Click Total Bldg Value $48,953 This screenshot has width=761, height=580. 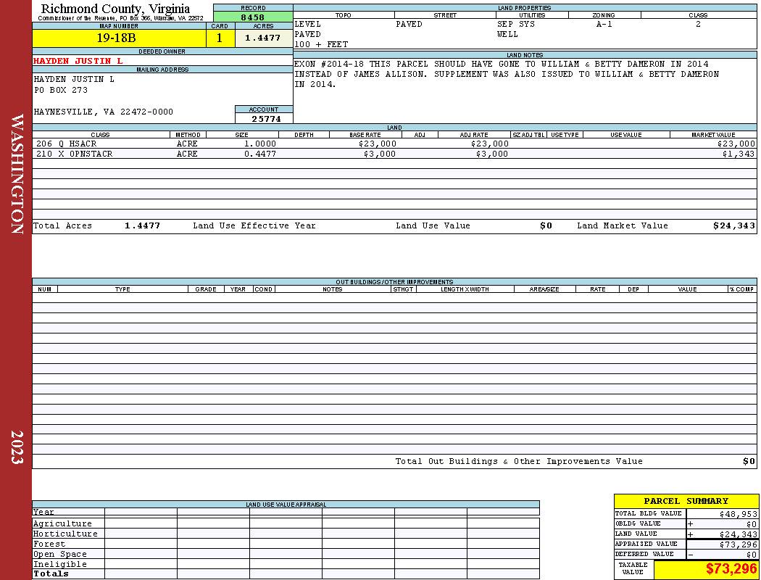click(739, 514)
